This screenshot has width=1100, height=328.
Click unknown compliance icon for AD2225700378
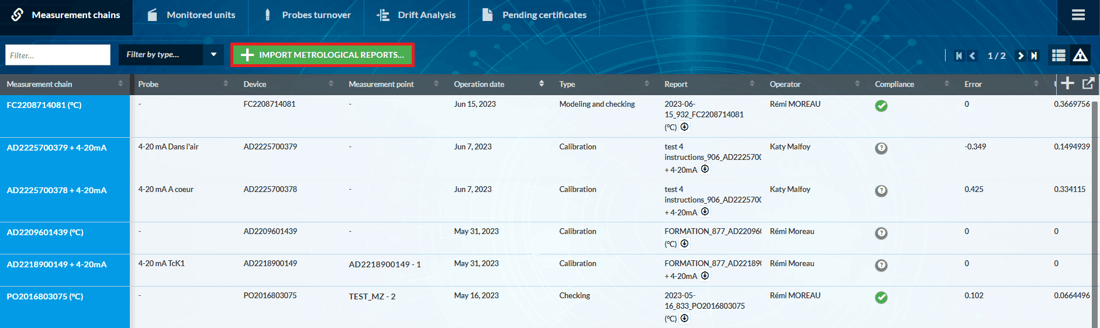(x=881, y=191)
